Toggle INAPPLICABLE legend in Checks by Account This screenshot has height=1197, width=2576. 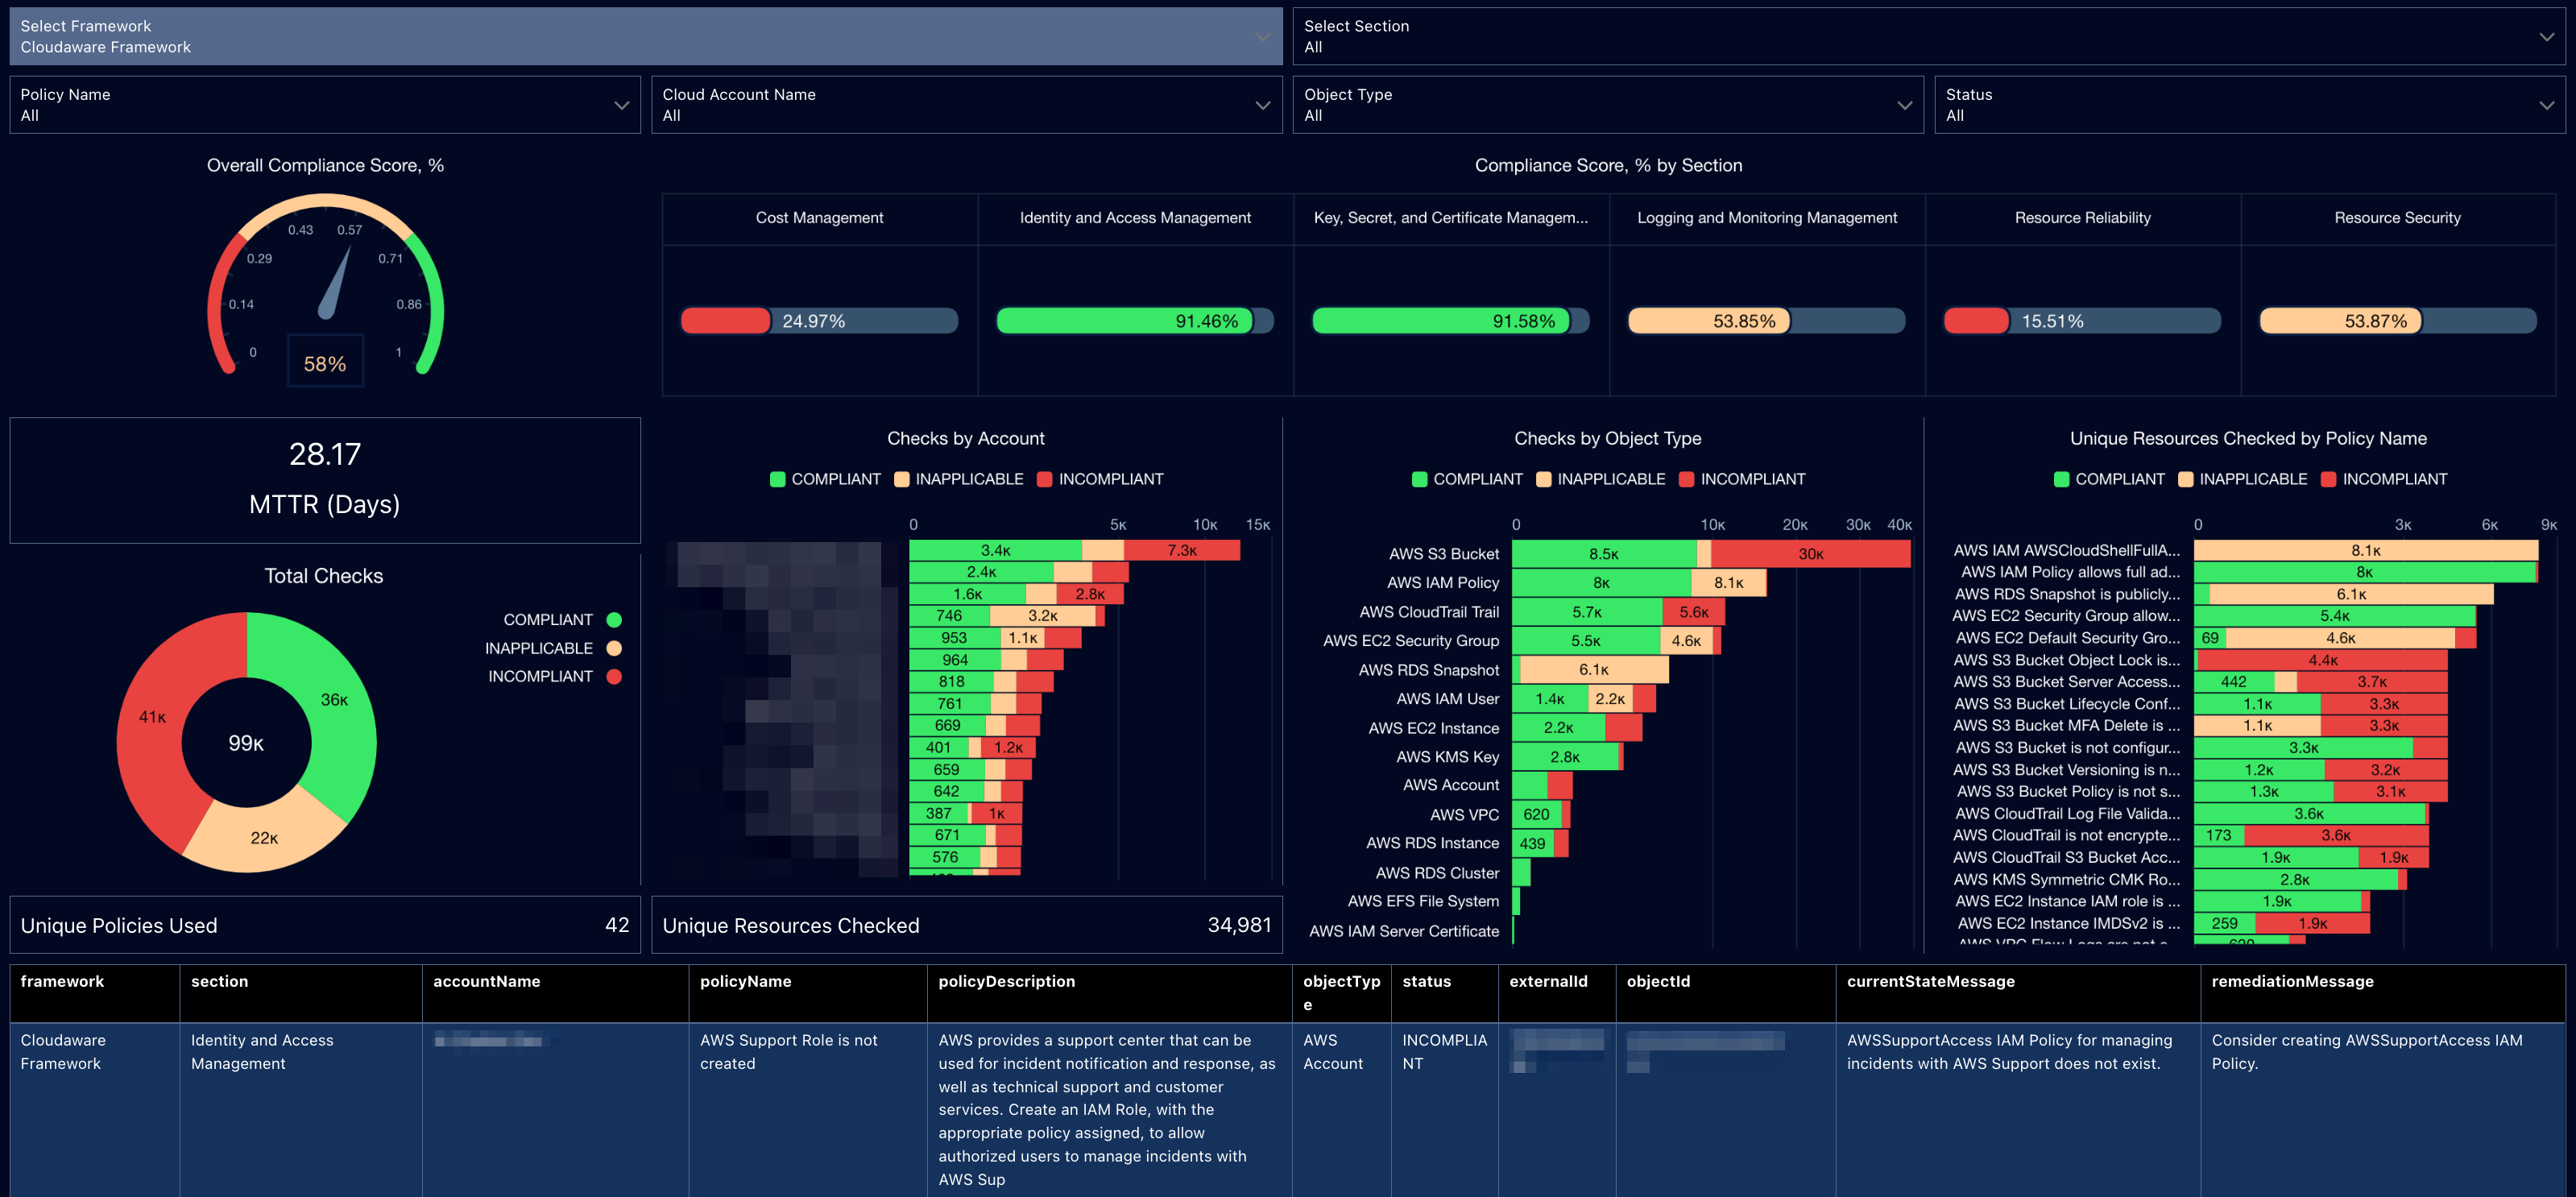tap(958, 479)
